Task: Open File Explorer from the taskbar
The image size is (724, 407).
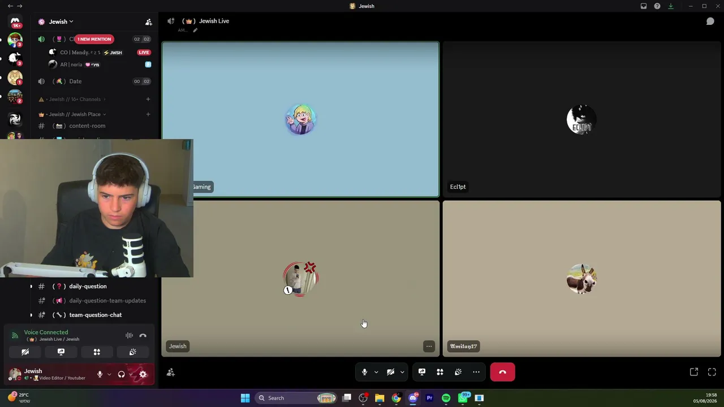Action: coord(380,398)
